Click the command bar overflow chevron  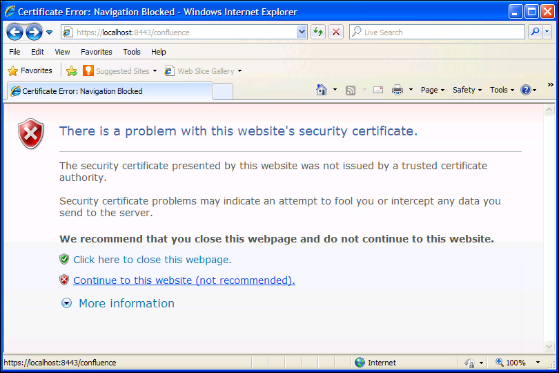[551, 84]
